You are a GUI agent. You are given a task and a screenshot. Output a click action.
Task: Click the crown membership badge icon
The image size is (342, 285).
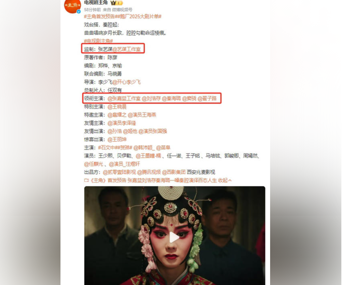[117, 3]
